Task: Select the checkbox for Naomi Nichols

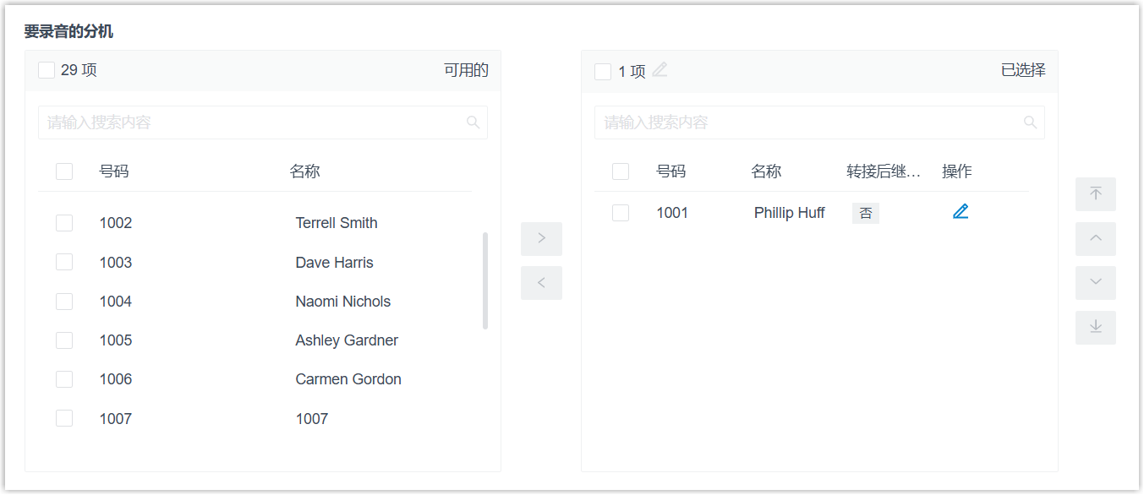Action: [x=64, y=302]
